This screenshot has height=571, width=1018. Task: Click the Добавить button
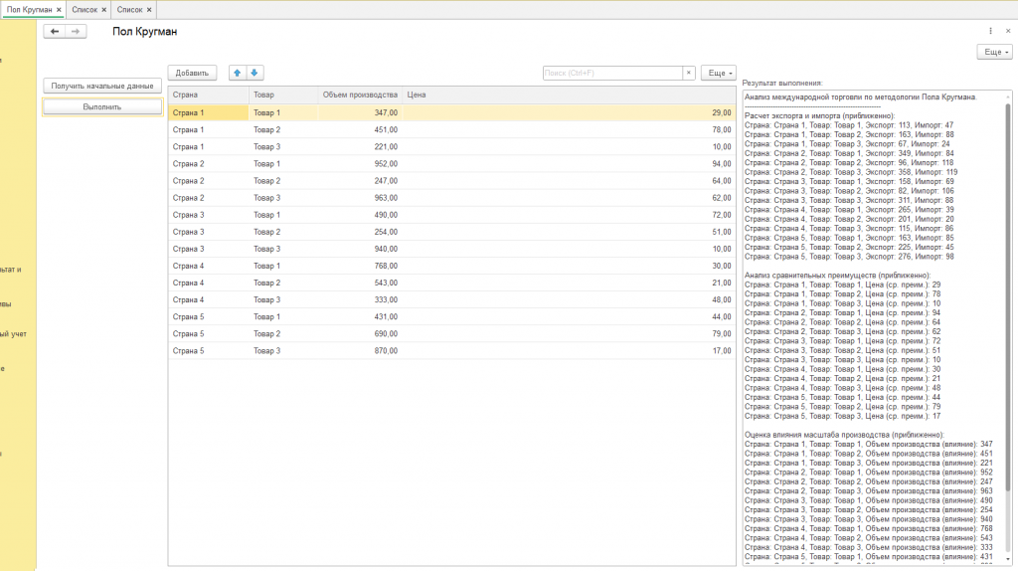[192, 73]
